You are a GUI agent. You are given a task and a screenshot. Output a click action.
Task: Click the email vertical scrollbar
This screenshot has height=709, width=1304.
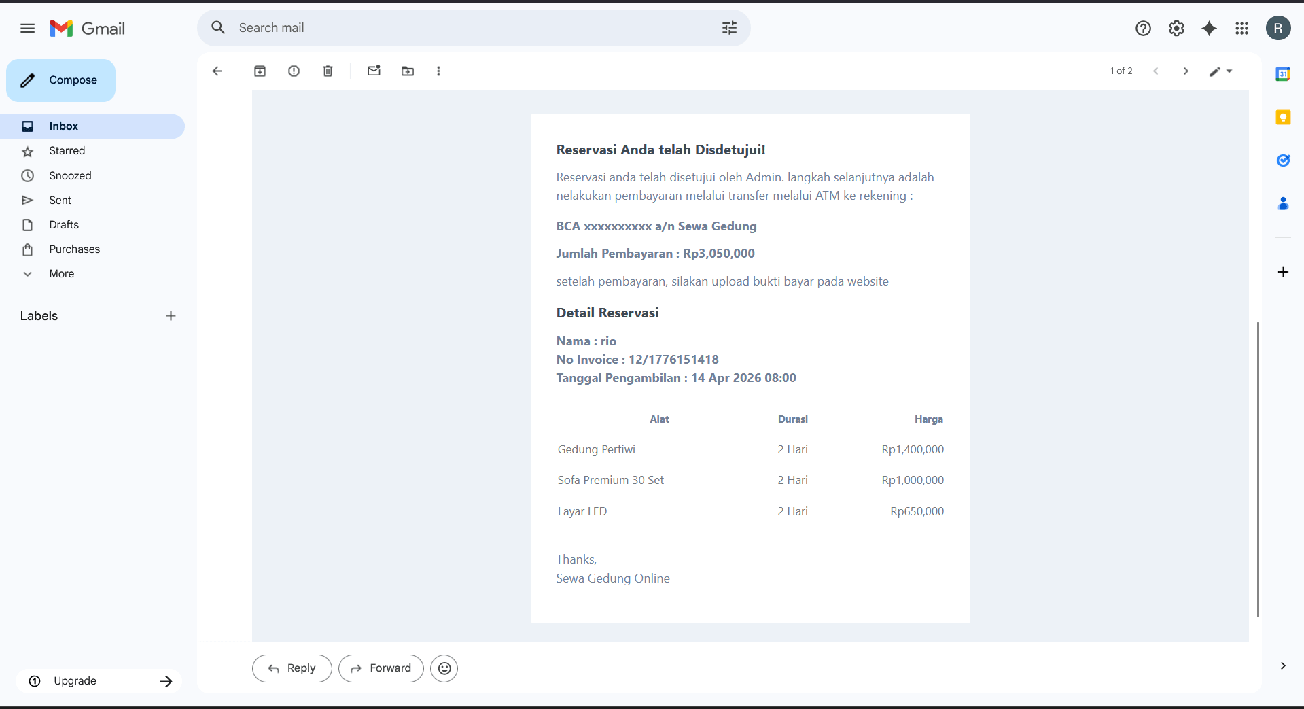(1258, 469)
